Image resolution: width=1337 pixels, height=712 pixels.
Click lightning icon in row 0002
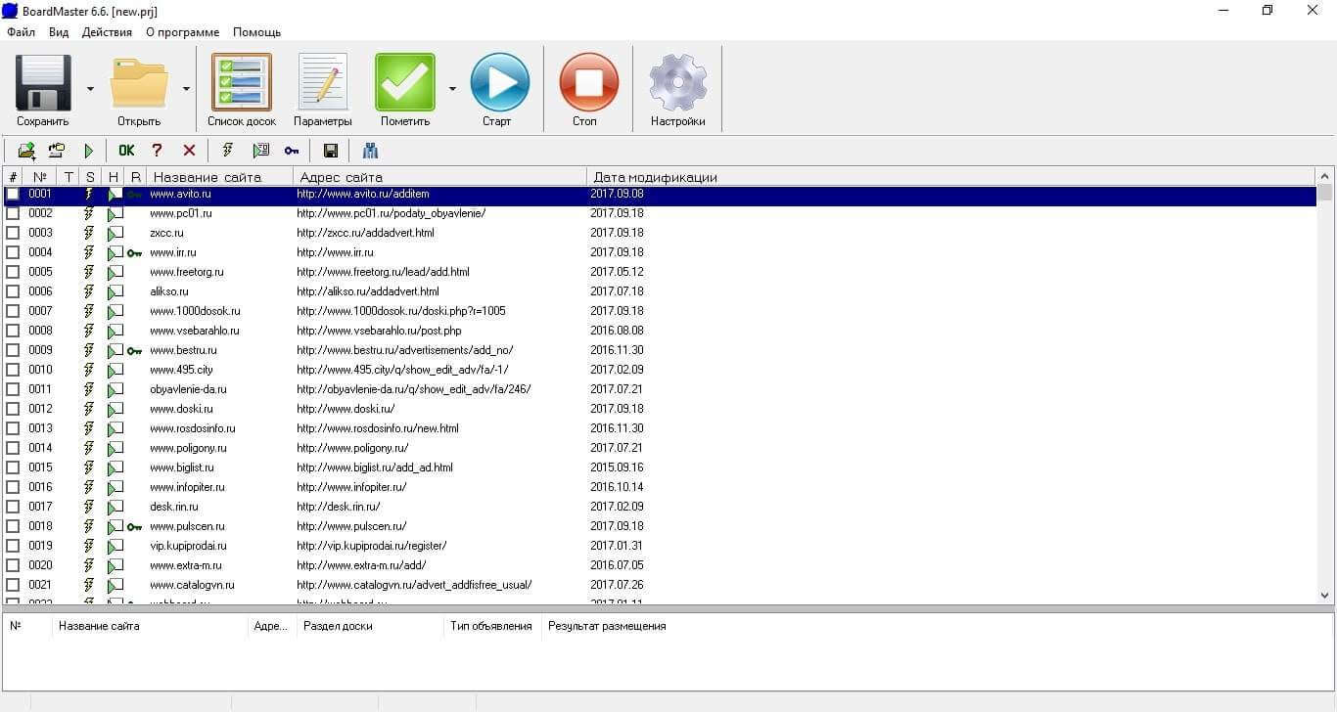point(89,213)
